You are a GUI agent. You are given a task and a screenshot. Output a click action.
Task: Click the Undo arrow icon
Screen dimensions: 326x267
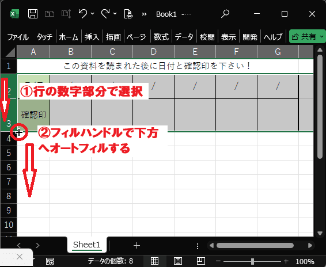tap(83, 14)
